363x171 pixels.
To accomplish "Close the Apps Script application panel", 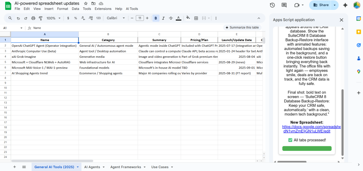I will pos(341,20).
